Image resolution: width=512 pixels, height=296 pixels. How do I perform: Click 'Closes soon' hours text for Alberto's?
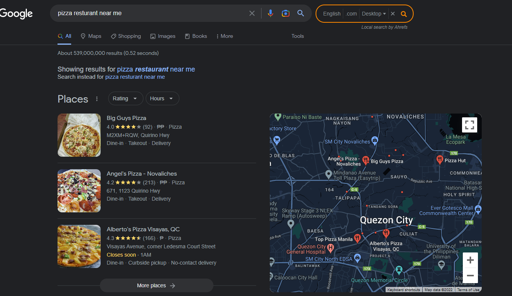coord(121,255)
